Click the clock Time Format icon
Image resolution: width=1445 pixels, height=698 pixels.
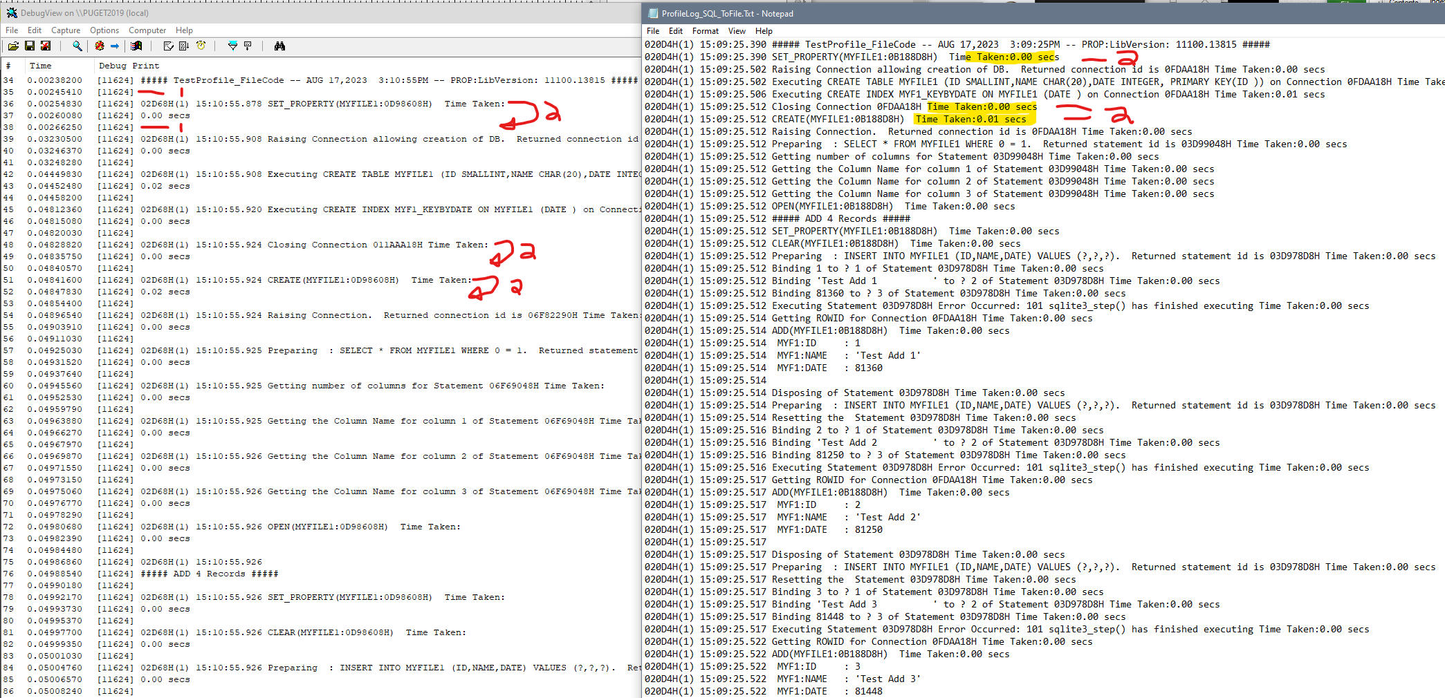[x=201, y=46]
